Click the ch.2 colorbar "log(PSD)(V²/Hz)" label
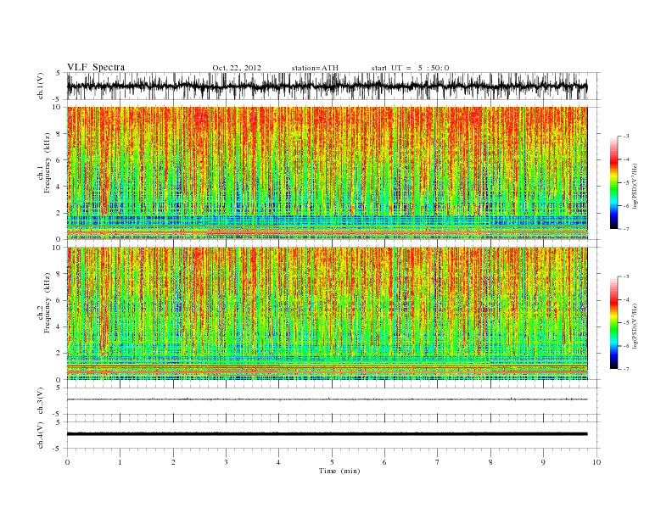The height and width of the screenshot is (519, 672). click(635, 326)
